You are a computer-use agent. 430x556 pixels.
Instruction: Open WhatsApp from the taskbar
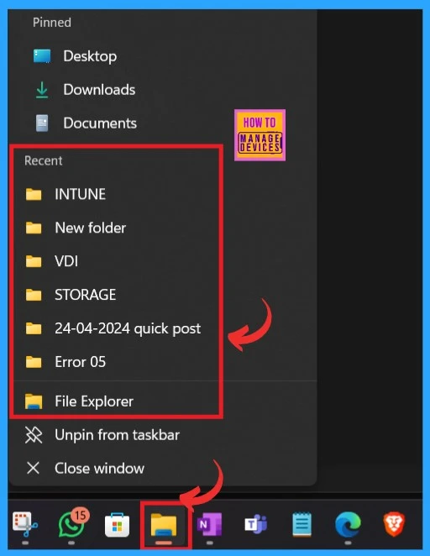point(73,523)
